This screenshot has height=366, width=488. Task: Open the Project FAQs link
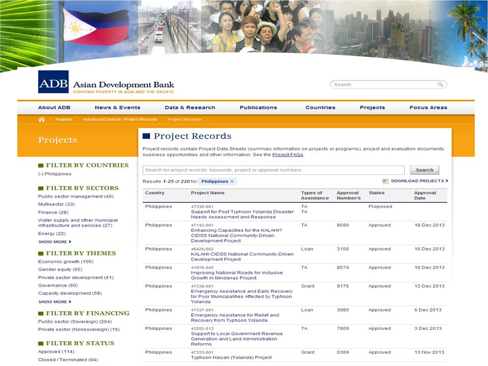click(288, 155)
